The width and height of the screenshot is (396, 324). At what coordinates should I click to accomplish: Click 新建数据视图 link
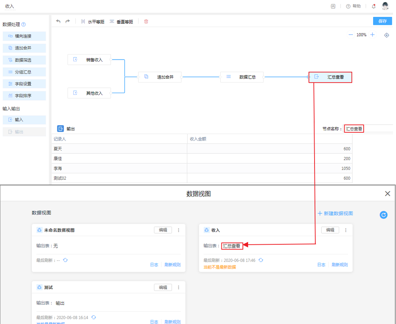coord(335,213)
